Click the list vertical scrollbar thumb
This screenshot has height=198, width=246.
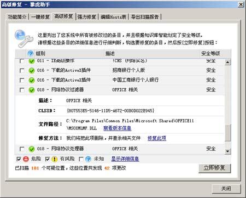(227, 132)
